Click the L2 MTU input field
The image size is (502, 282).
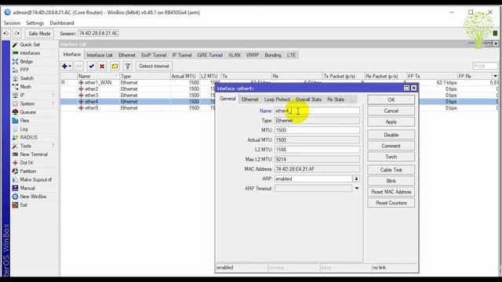pos(317,150)
